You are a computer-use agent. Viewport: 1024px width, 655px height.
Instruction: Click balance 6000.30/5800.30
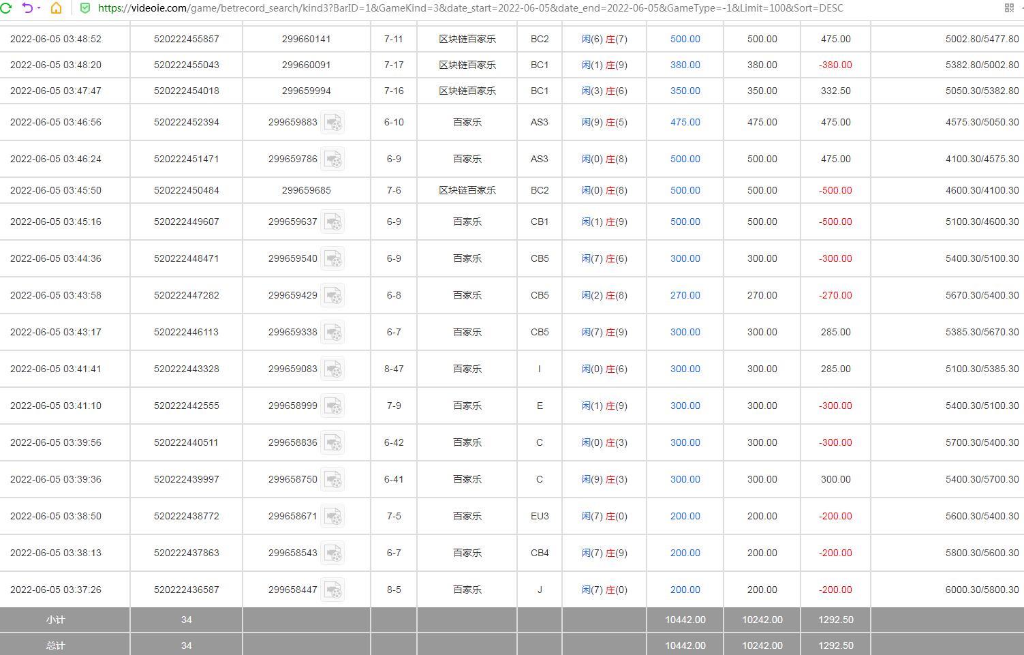[x=982, y=590]
